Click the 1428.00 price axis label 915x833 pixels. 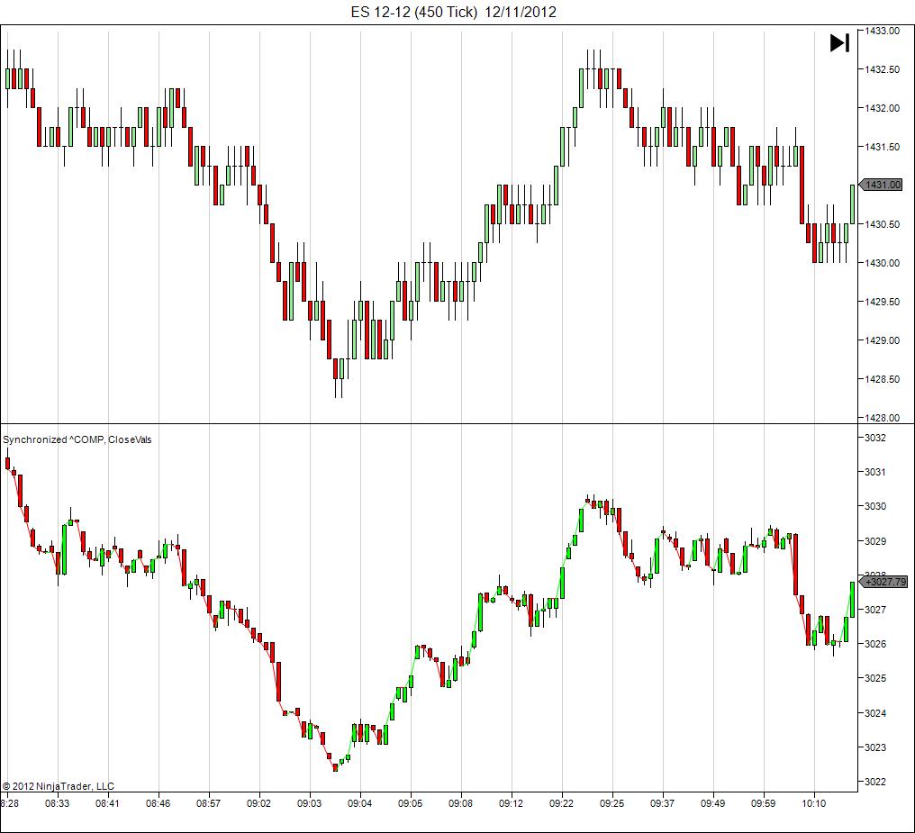coord(882,418)
